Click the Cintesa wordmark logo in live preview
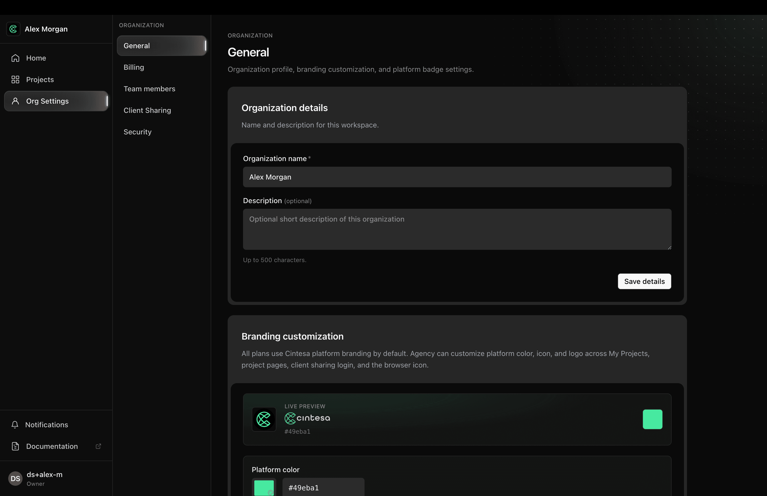Viewport: 767px width, 496px height. coord(307,418)
